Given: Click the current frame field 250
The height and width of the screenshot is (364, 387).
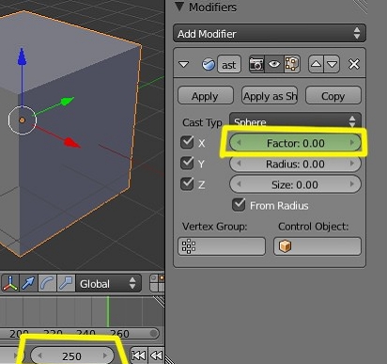Looking at the screenshot, I should coord(72,356).
